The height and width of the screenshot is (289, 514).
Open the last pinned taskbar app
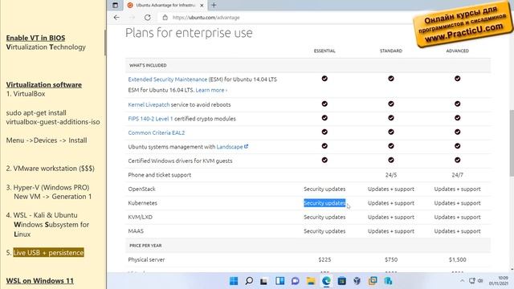pyautogui.click(x=388, y=281)
